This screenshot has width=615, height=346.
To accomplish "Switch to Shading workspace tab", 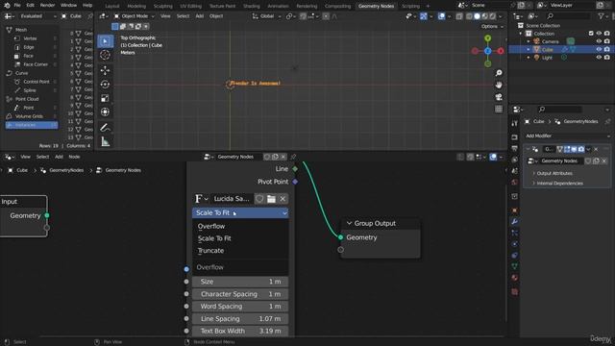I will [252, 6].
